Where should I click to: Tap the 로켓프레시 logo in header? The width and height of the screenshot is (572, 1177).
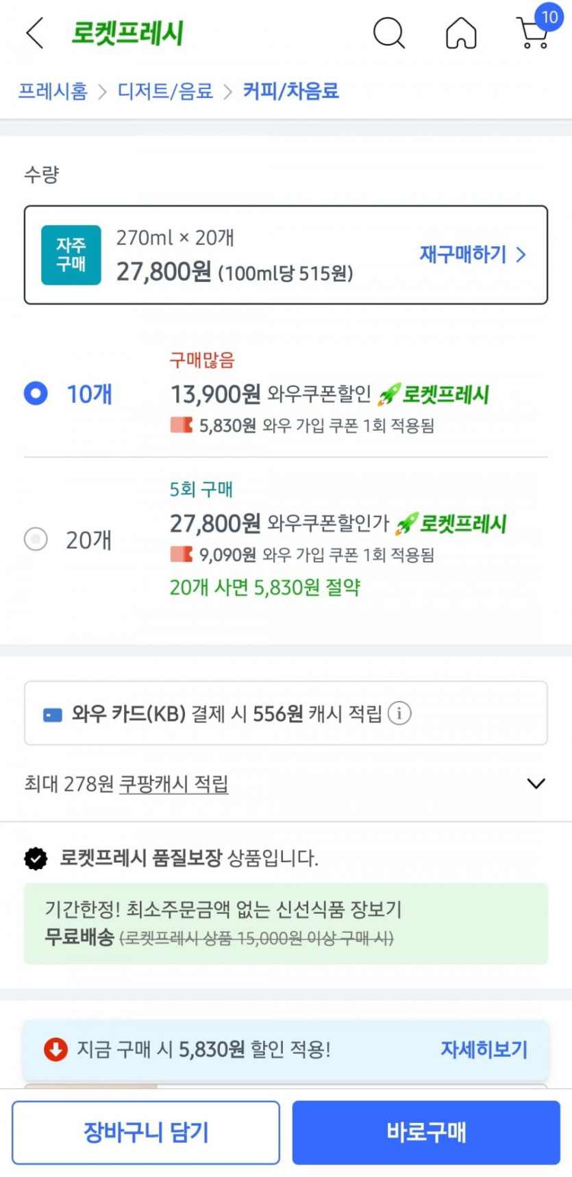127,33
